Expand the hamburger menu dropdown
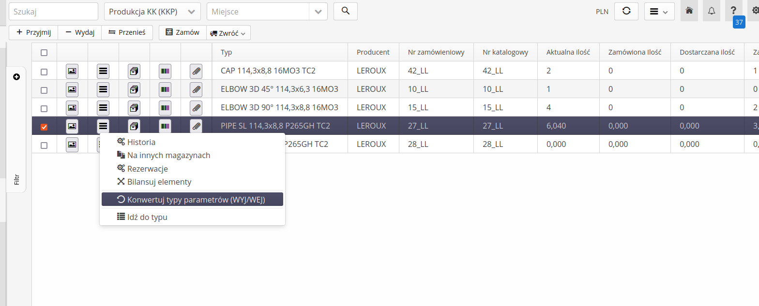Viewport: 759px width, 306px height. 659,12
